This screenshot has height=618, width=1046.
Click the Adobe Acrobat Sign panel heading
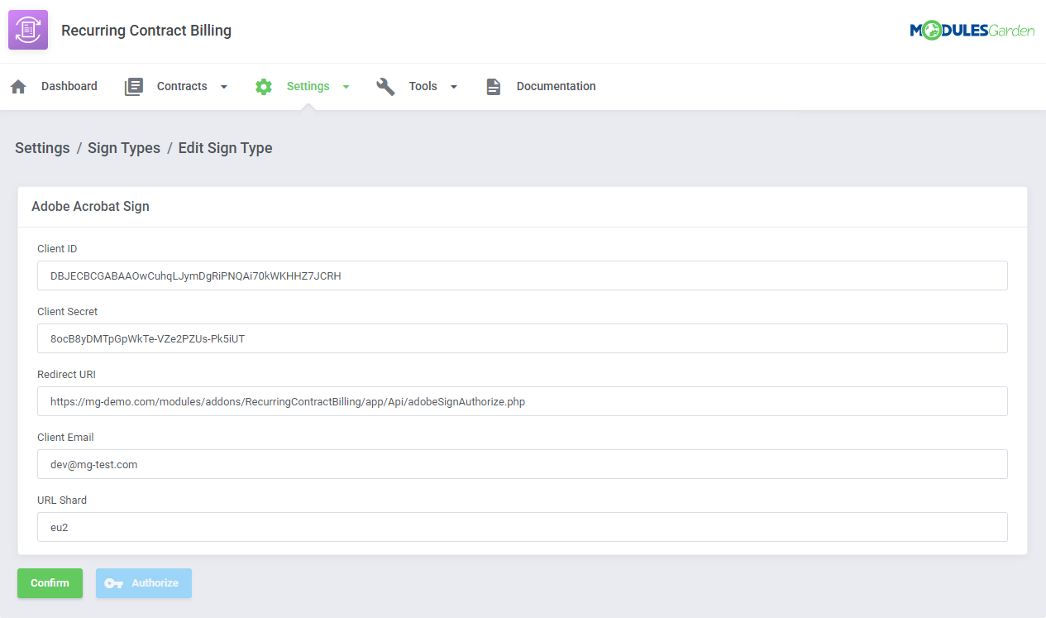tap(90, 207)
